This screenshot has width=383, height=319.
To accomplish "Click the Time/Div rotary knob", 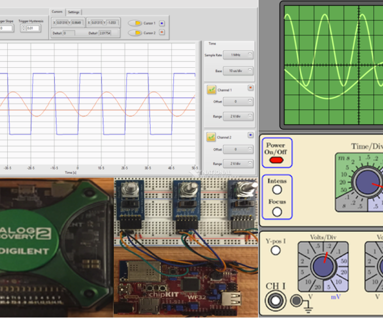I will 367,182.
